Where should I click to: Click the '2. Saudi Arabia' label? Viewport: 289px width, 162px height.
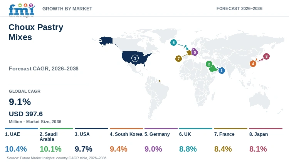point(49,137)
